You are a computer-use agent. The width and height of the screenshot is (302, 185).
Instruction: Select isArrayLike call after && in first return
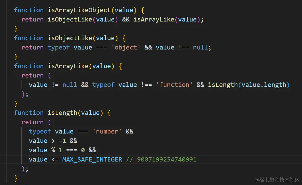(x=154, y=20)
